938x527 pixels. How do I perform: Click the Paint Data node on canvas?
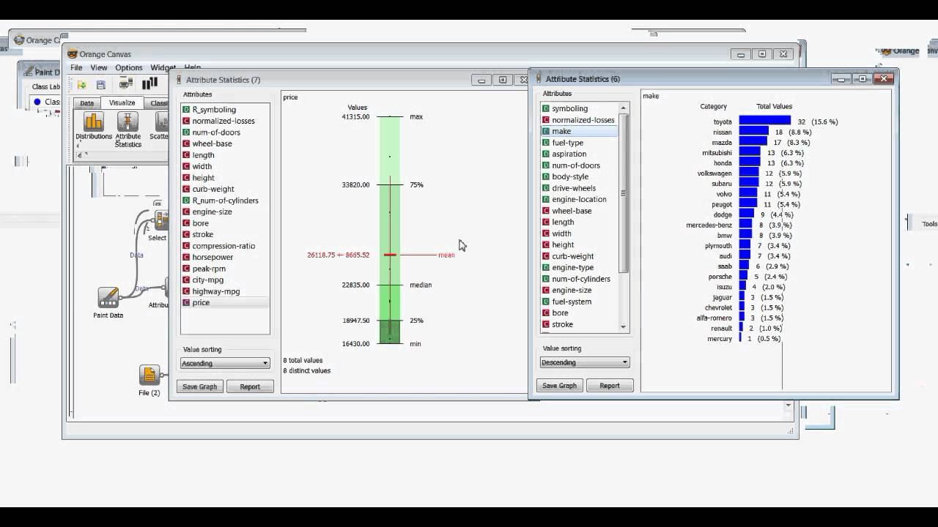coord(108,298)
